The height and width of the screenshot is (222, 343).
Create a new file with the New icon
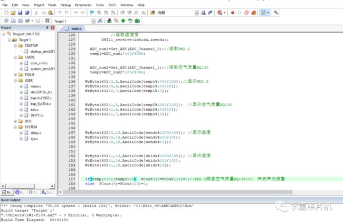6,13
